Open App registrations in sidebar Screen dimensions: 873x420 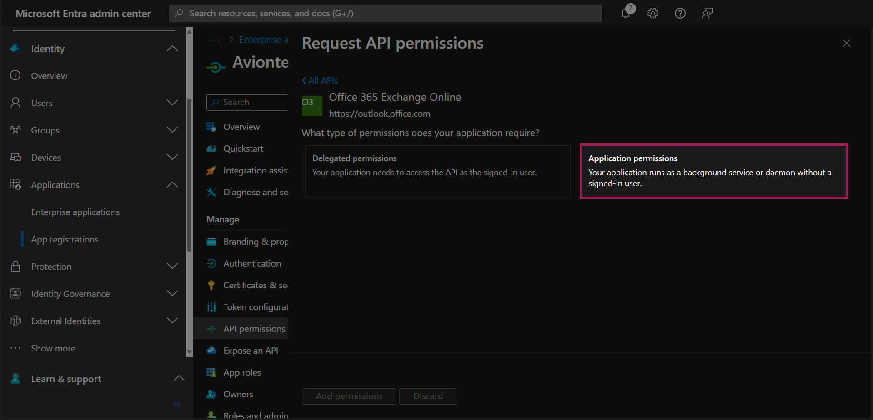(x=65, y=239)
